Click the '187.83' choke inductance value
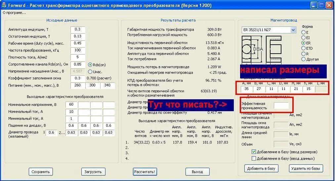 [x=223, y=142]
